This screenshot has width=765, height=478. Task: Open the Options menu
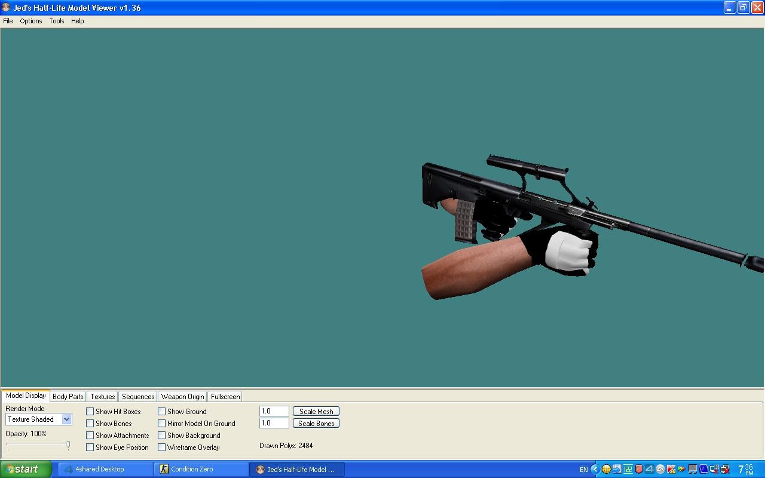(x=30, y=21)
